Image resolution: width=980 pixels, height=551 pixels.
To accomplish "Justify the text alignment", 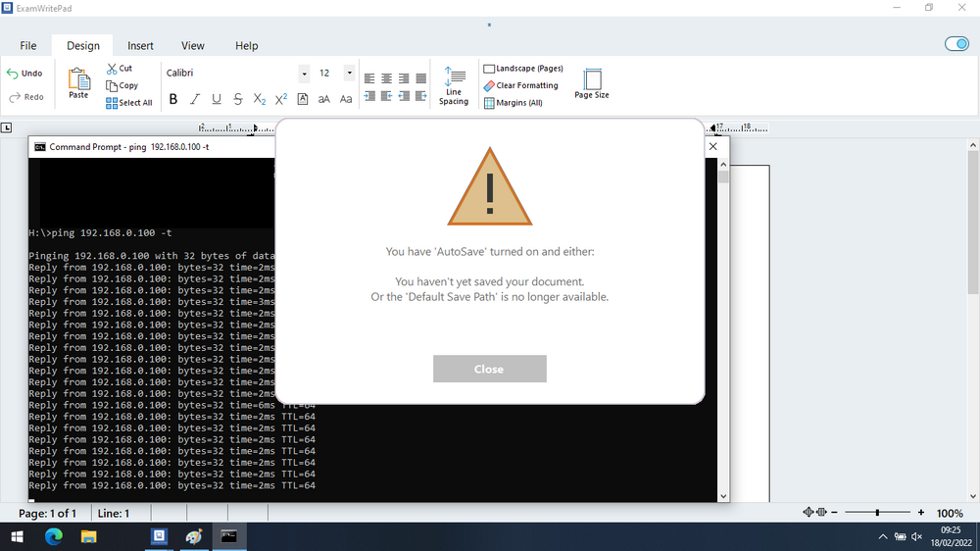I will tap(421, 78).
